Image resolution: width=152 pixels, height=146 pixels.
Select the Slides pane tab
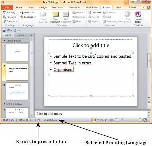[8, 35]
